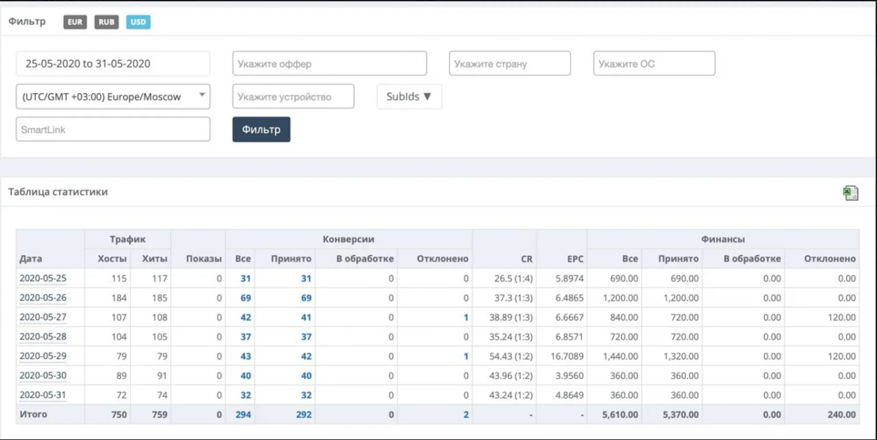Viewport: 877px width, 440px height.
Task: Focus the SmartLink input field
Action: tap(113, 129)
